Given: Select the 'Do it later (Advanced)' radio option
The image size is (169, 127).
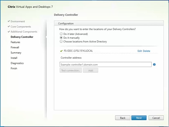Looking at the screenshot, I should coord(61,34).
